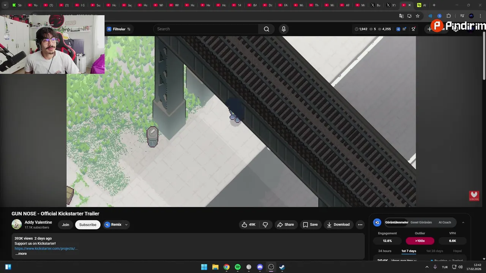Open Spotify from the taskbar
486x273 pixels.
pos(238,267)
